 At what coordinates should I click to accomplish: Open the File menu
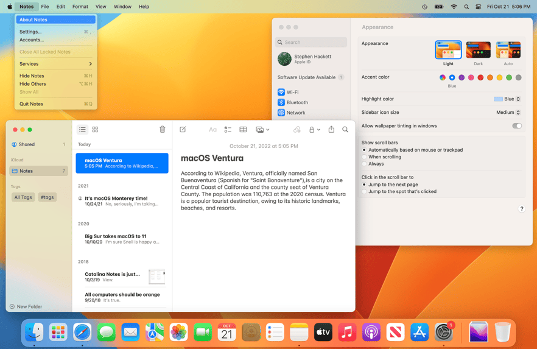pos(45,7)
